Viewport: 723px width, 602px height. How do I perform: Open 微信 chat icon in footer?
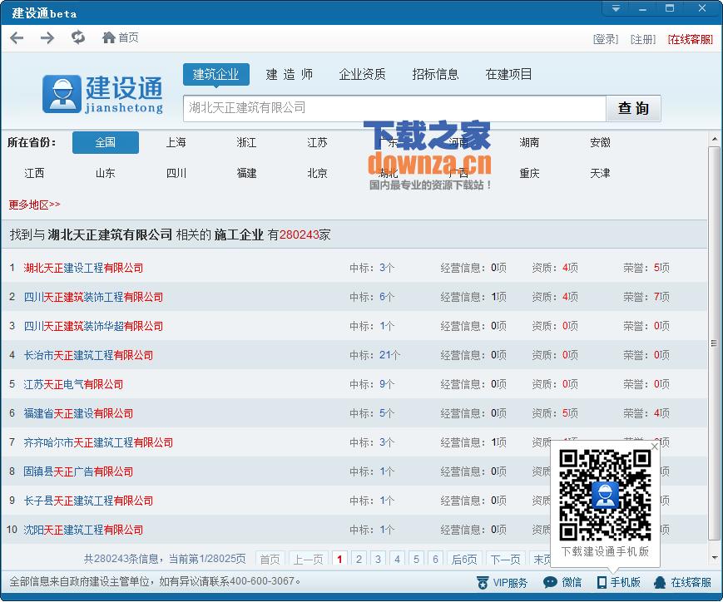[562, 583]
